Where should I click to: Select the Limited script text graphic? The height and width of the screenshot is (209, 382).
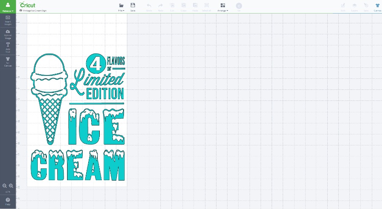[x=98, y=81]
